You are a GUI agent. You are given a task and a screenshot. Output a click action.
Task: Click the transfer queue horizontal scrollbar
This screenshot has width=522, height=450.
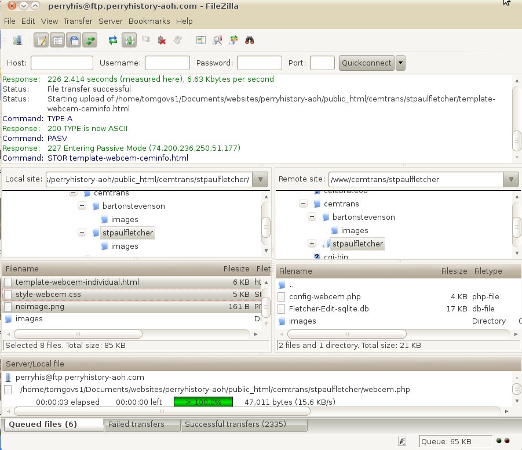pyautogui.click(x=162, y=411)
